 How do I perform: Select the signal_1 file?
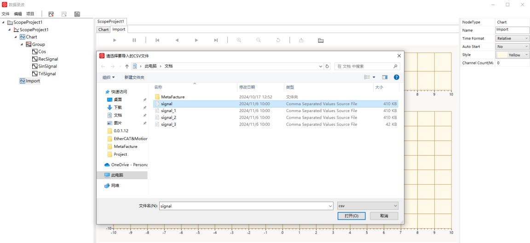[276, 111]
